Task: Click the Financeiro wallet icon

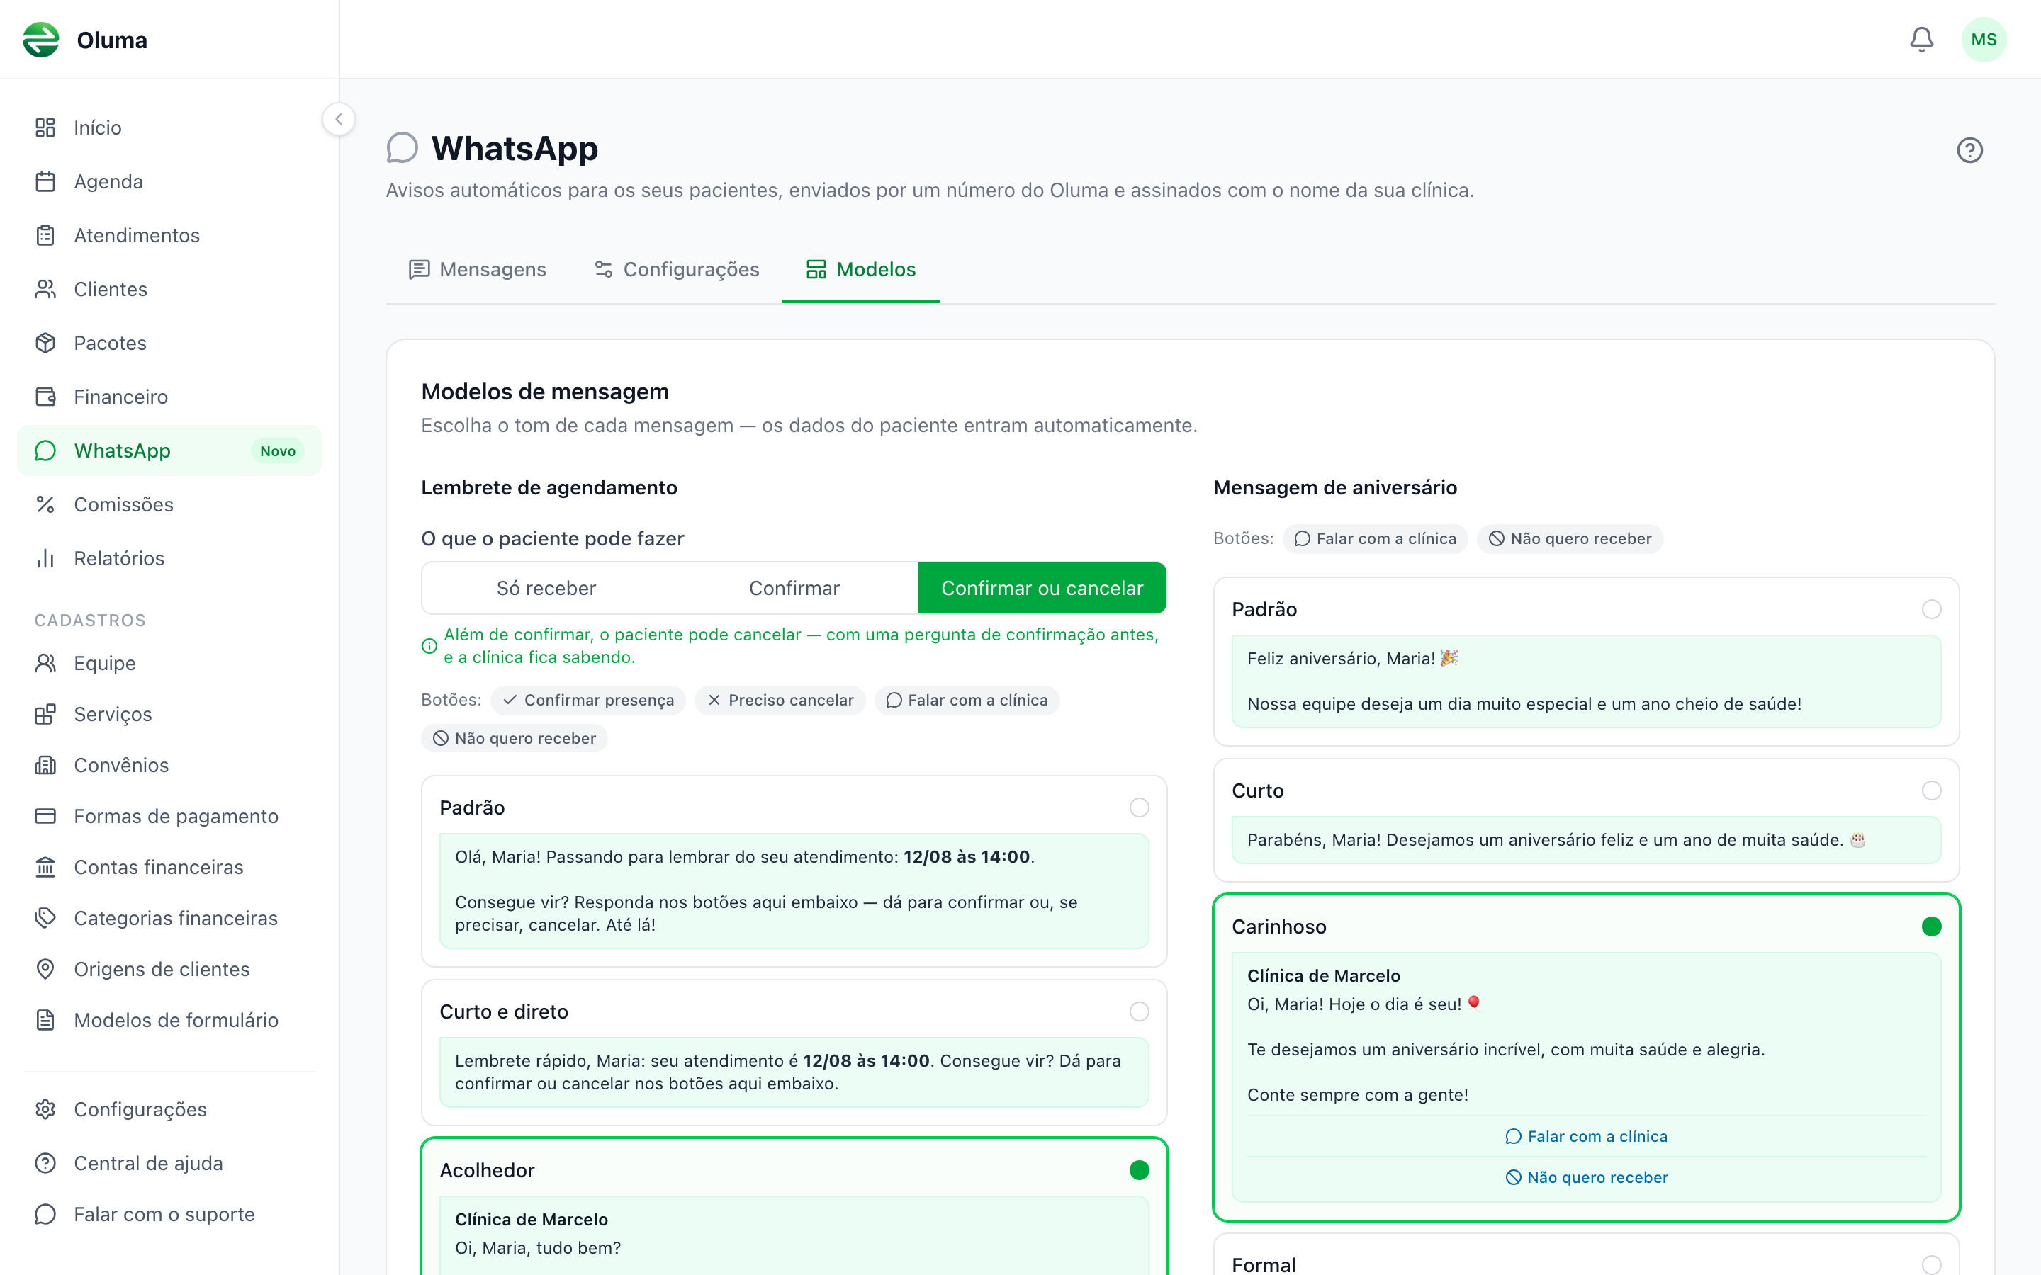Action: (45, 397)
